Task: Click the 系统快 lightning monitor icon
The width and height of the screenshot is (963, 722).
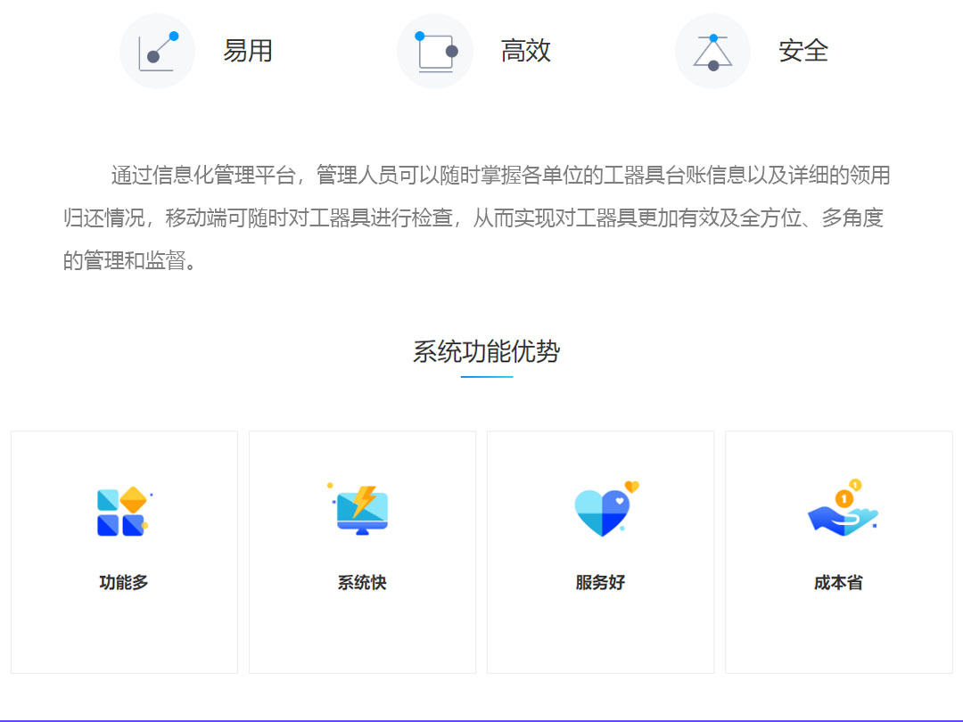Action: (x=361, y=510)
